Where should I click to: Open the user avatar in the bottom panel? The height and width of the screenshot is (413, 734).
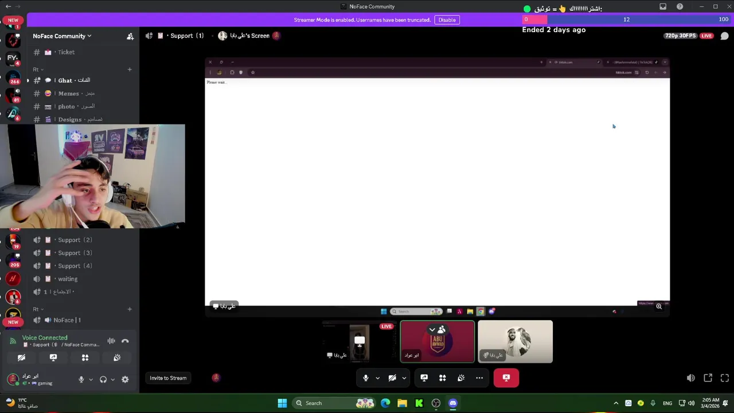[13, 379]
